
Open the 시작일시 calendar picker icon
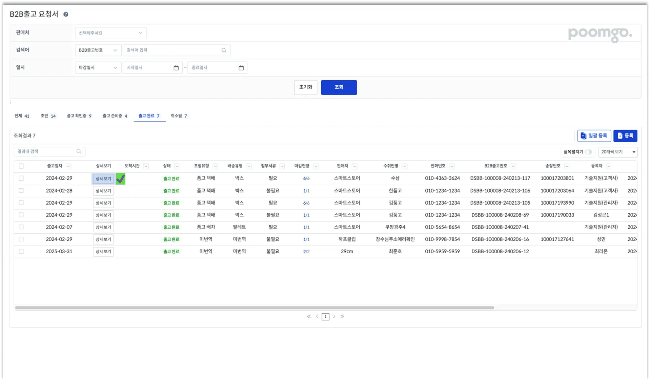176,68
